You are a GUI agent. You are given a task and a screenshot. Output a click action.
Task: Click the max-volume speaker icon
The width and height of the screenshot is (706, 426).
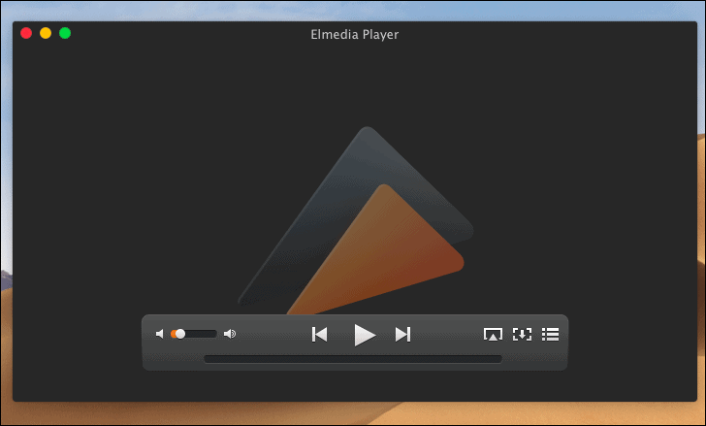pos(230,334)
